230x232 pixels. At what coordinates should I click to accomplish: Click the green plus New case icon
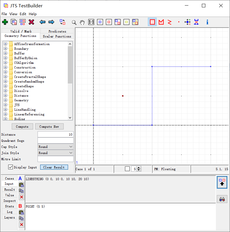pos(5,22)
